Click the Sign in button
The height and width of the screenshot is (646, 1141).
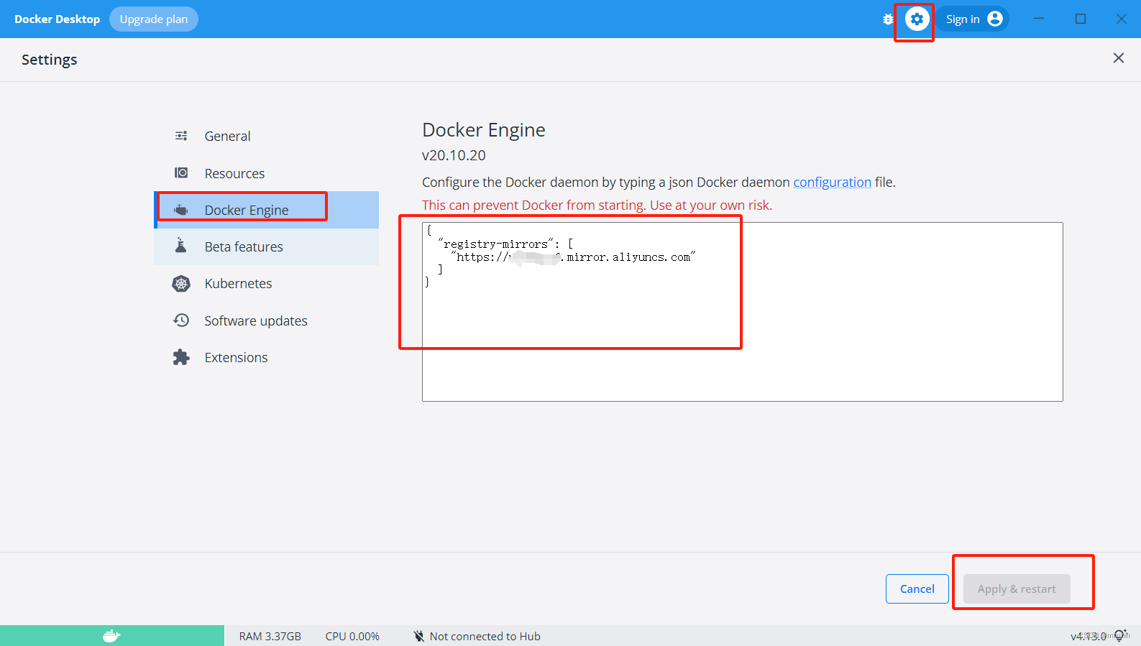coord(973,19)
